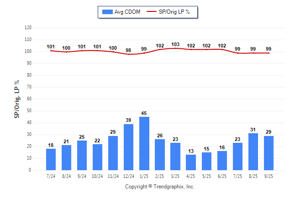Viewport: 295px width, 198px height.
Task: Select the 5/25 bar showing 15
Action: [206, 161]
